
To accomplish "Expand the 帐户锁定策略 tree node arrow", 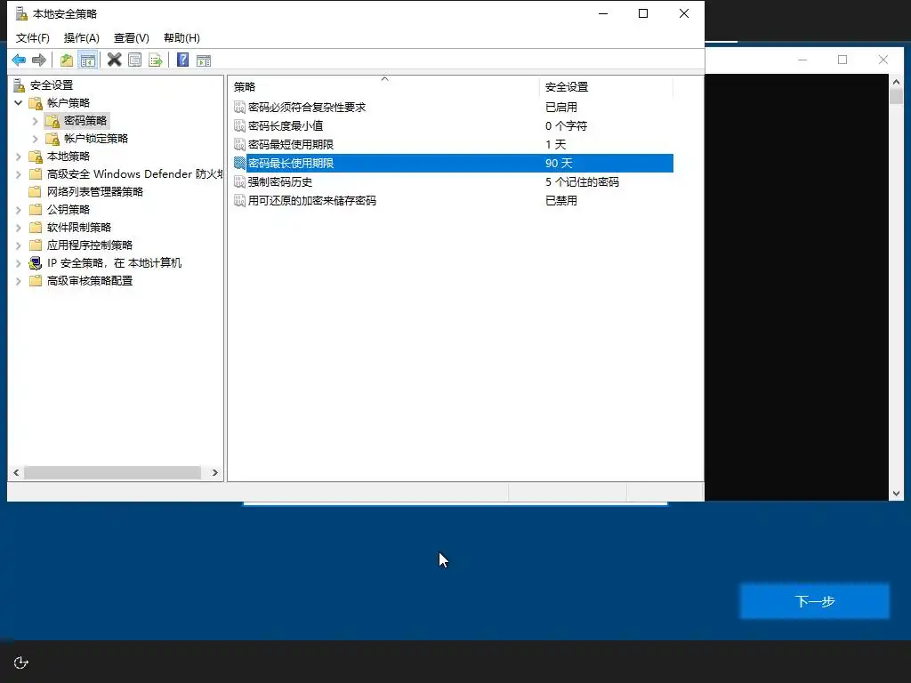I will (35, 139).
